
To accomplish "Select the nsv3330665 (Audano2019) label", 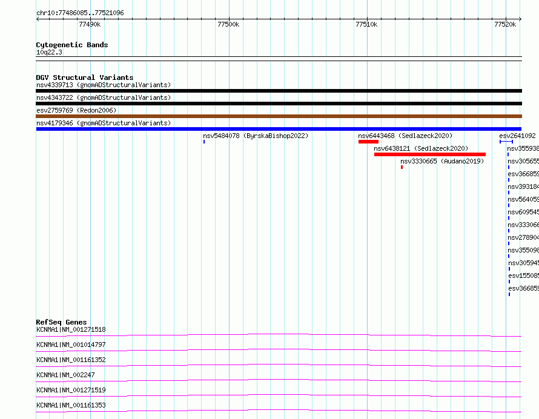I will [442, 161].
